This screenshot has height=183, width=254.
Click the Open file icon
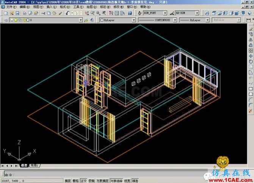(x=12, y=13)
